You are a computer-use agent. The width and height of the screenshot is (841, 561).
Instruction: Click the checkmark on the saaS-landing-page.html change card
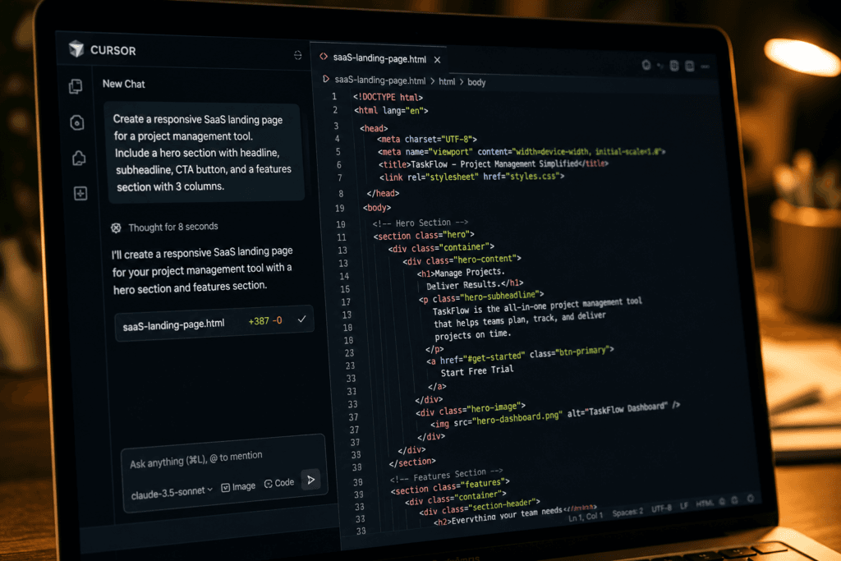[x=302, y=320]
